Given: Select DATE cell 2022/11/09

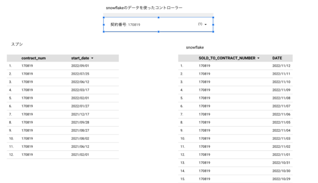Looking at the screenshot, I should [281, 90].
